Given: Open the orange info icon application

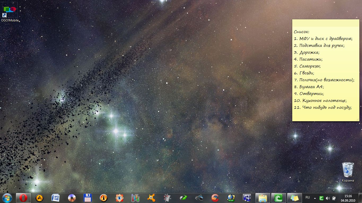Looking at the screenshot, I should 104,198.
